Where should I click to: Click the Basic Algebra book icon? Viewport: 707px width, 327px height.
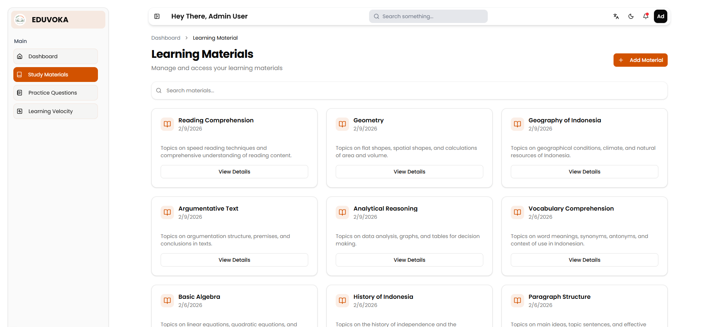(x=167, y=301)
